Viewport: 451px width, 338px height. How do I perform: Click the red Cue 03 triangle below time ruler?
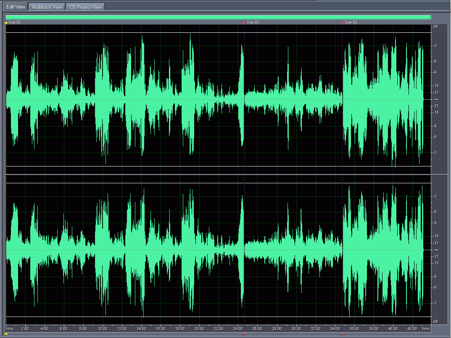tap(342, 334)
